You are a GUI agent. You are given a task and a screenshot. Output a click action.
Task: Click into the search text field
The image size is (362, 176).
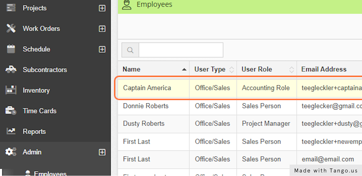click(x=181, y=50)
